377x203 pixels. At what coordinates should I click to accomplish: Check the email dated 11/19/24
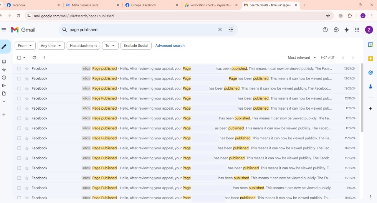tap(19, 158)
